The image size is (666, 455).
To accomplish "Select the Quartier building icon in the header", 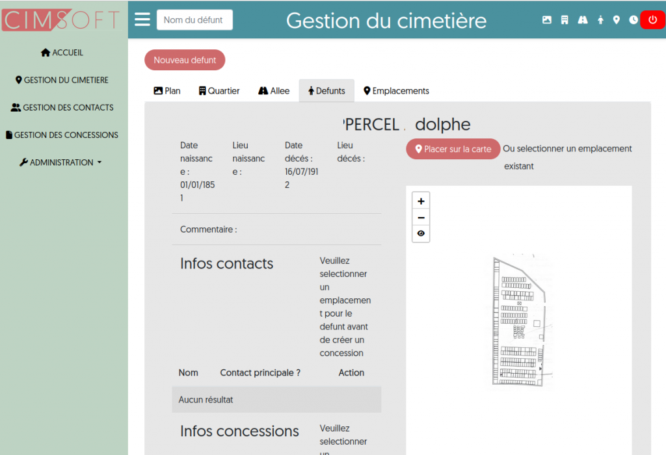I will point(564,19).
